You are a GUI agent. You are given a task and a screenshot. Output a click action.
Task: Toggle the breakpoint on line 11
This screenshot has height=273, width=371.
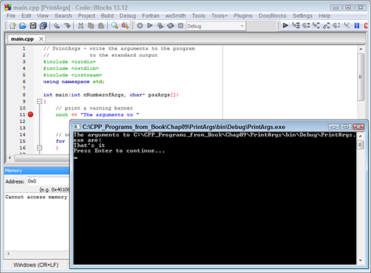point(31,114)
